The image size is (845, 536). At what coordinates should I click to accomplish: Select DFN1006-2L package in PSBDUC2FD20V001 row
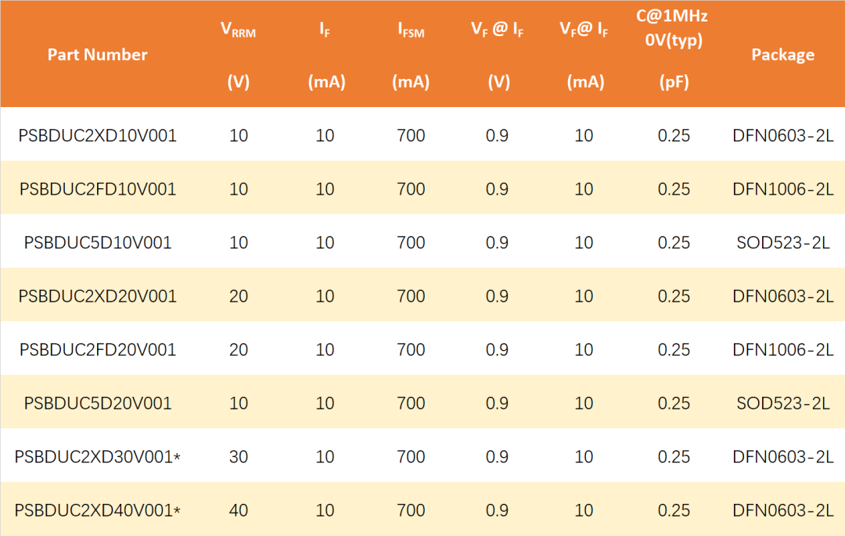[782, 349]
